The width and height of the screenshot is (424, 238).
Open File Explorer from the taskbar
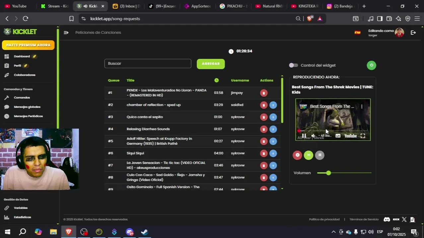click(x=53, y=232)
